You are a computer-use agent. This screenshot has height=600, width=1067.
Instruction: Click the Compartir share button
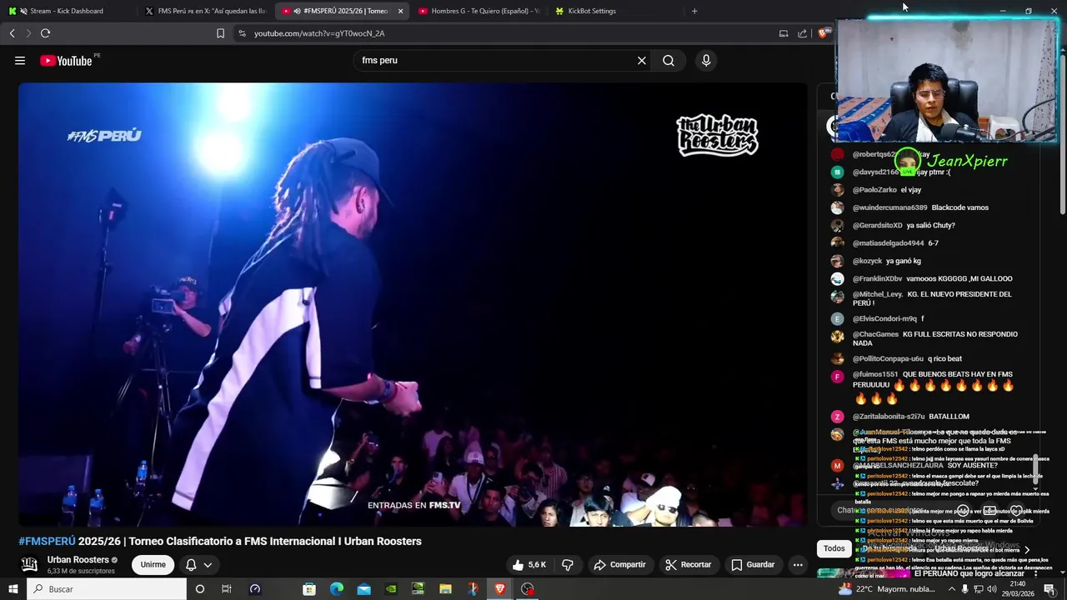619,565
